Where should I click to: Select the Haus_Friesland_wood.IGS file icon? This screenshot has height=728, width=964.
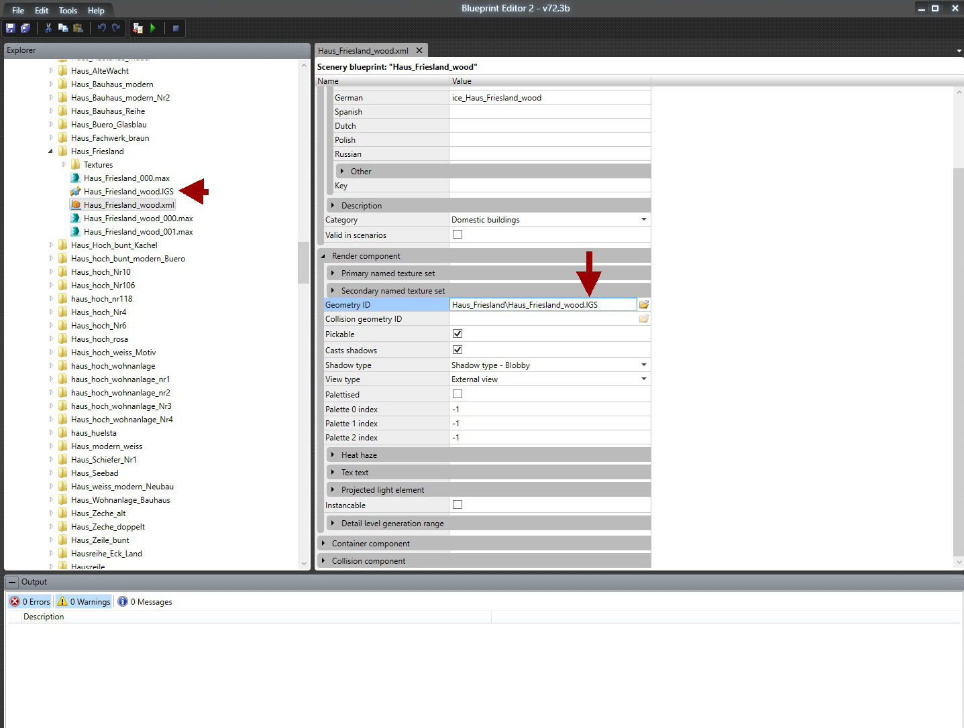point(76,192)
